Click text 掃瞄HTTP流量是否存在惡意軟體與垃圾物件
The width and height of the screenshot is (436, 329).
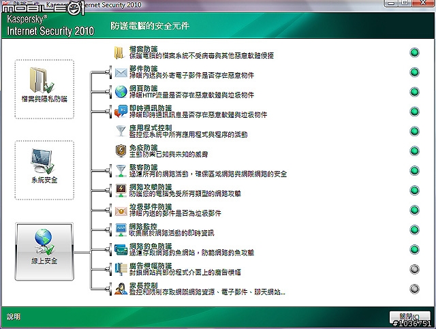pos(191,95)
